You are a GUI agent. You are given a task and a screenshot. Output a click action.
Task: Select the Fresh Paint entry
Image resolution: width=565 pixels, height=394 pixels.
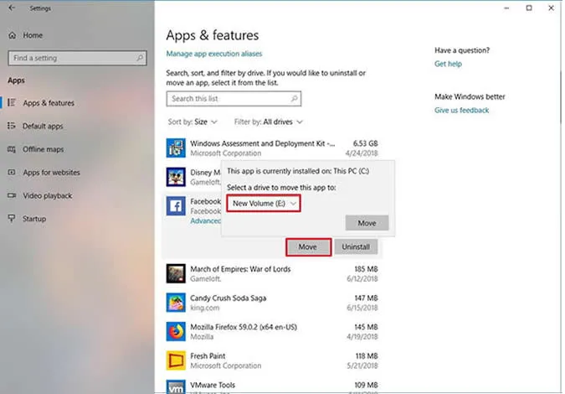[x=272, y=360]
